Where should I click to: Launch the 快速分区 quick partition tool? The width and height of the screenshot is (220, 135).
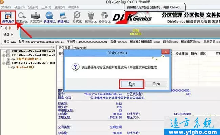(x=49, y=18)
